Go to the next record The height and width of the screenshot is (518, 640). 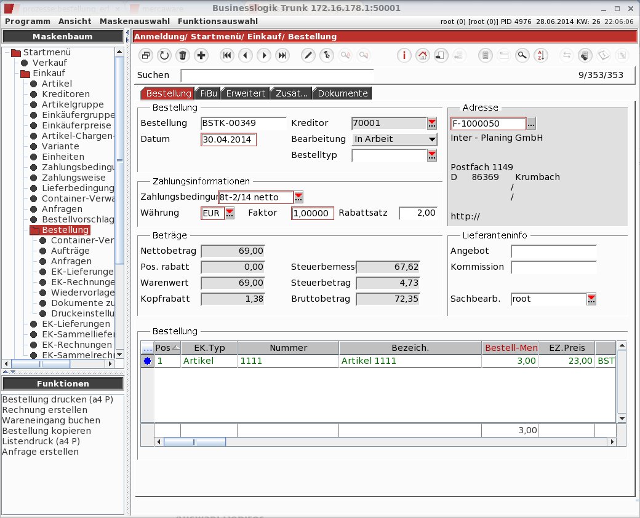click(x=264, y=55)
